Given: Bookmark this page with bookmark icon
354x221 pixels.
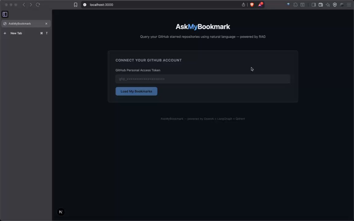Looking at the screenshot, I should (x=76, y=5).
